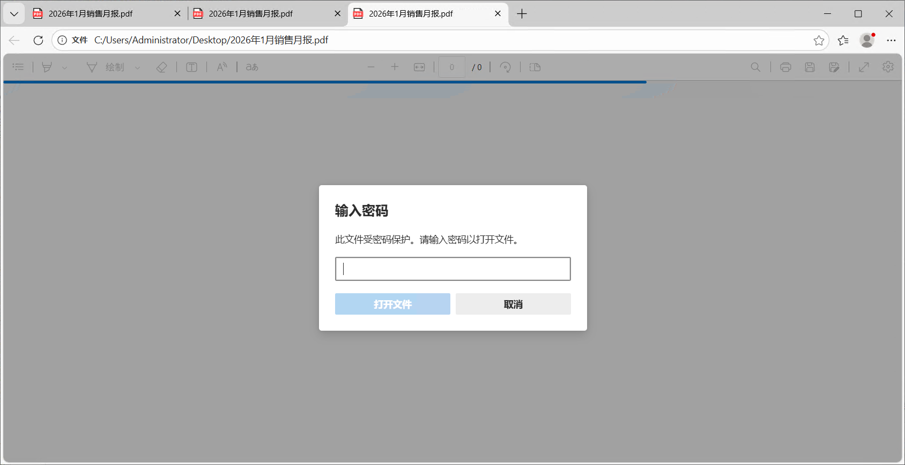Click the 打开文件 button

[x=392, y=304]
